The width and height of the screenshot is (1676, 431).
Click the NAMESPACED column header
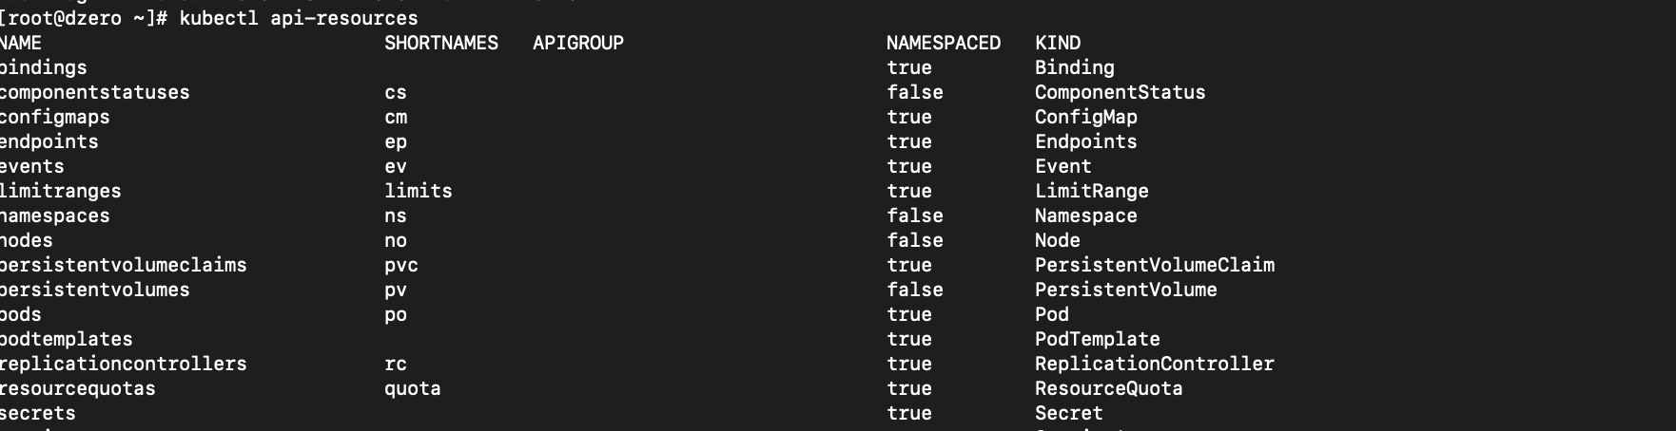[x=943, y=43]
